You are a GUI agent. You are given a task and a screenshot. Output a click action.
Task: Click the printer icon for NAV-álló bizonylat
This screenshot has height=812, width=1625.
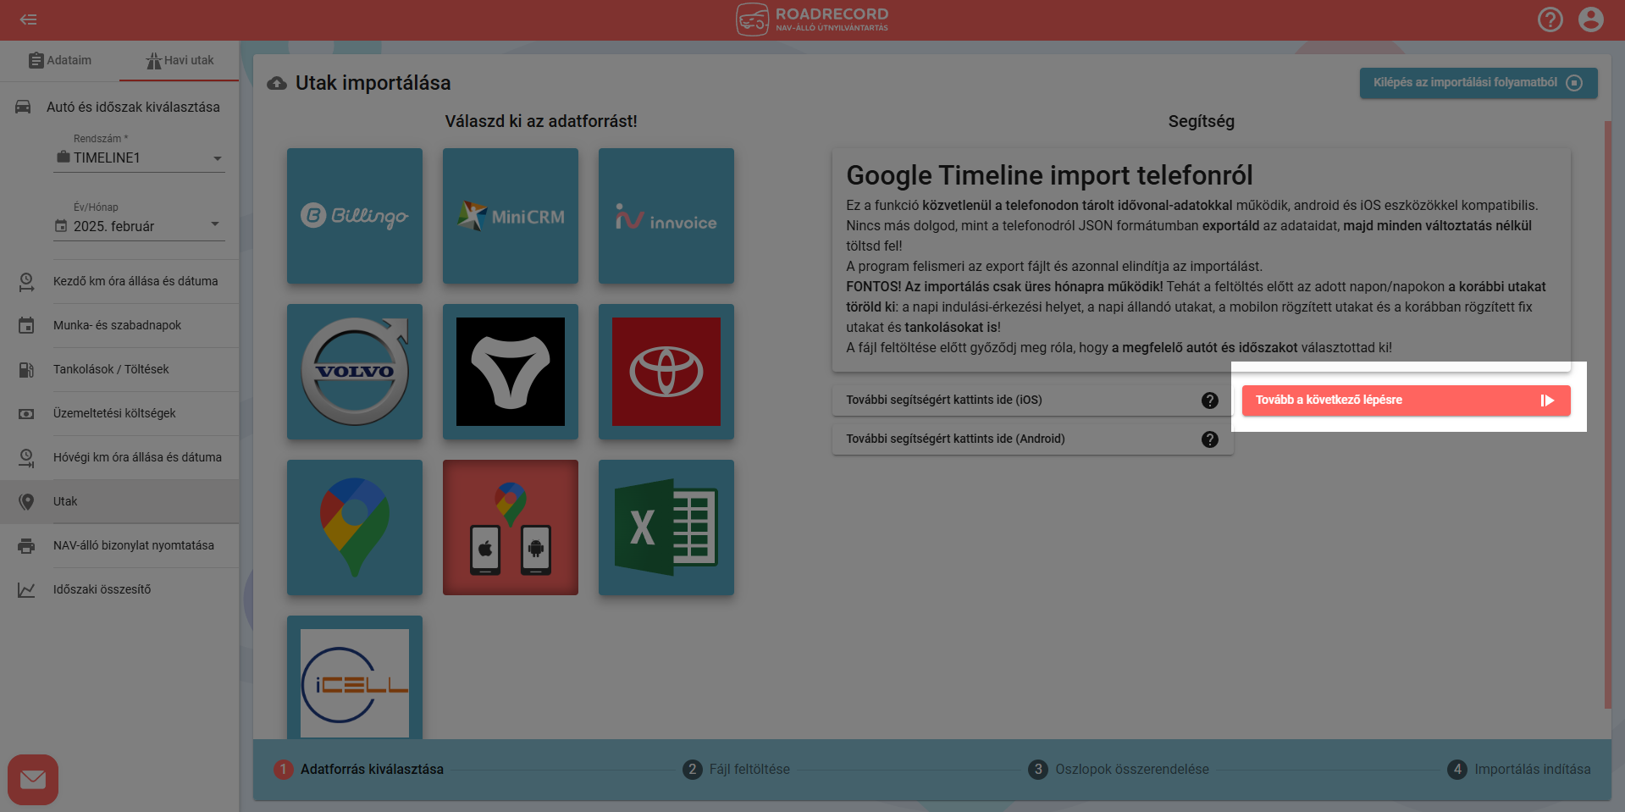pyautogui.click(x=26, y=546)
